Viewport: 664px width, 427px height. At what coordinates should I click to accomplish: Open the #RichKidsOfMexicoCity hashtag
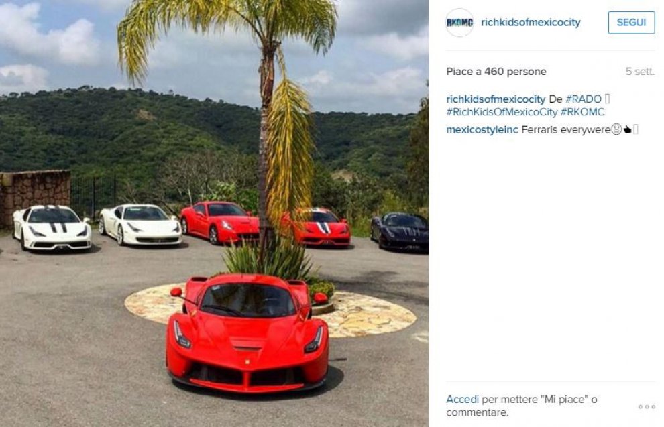(x=502, y=112)
